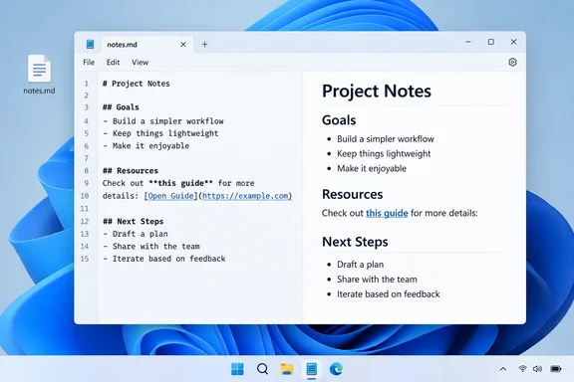Minimize the Notepad window

[468, 42]
